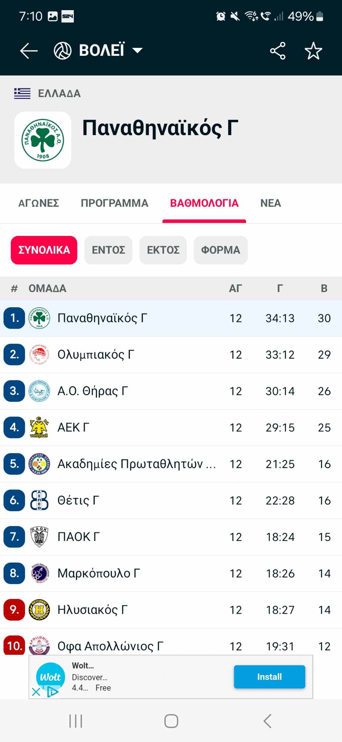Tap ΠΑΟΚ Γ club crest

39,537
